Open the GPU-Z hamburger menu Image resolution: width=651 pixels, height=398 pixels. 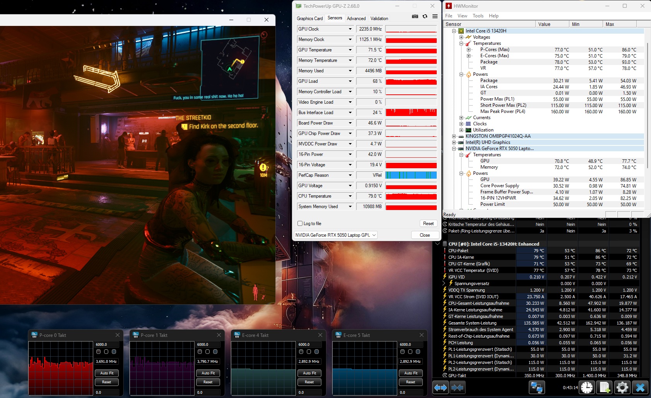click(435, 17)
